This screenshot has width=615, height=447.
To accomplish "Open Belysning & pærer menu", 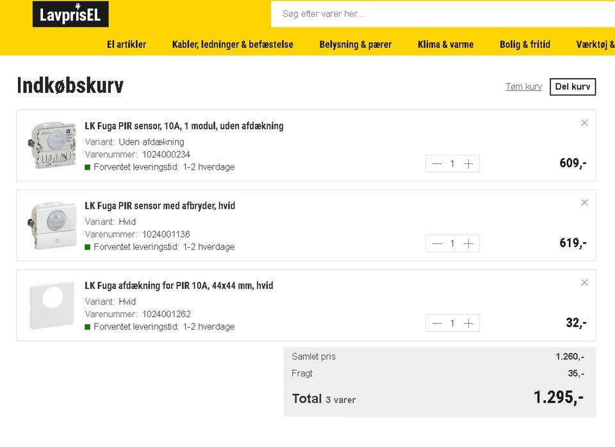I will pyautogui.click(x=356, y=44).
